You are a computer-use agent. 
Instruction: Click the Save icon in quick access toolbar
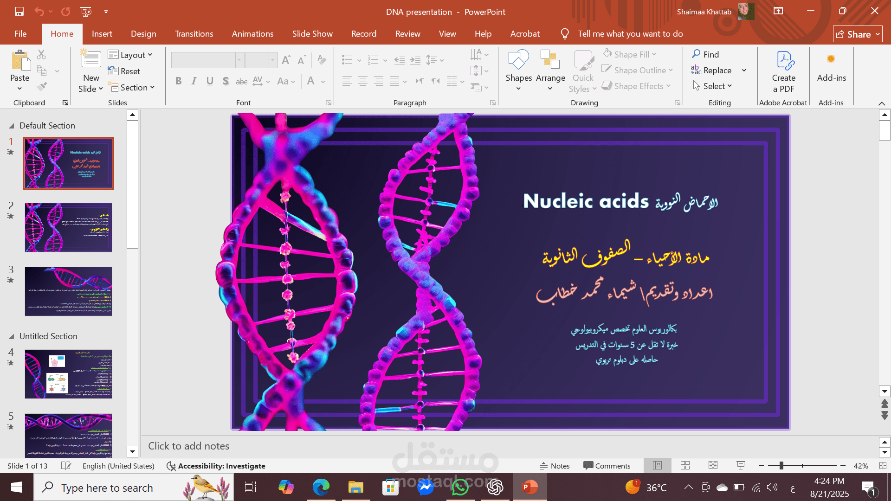[19, 12]
